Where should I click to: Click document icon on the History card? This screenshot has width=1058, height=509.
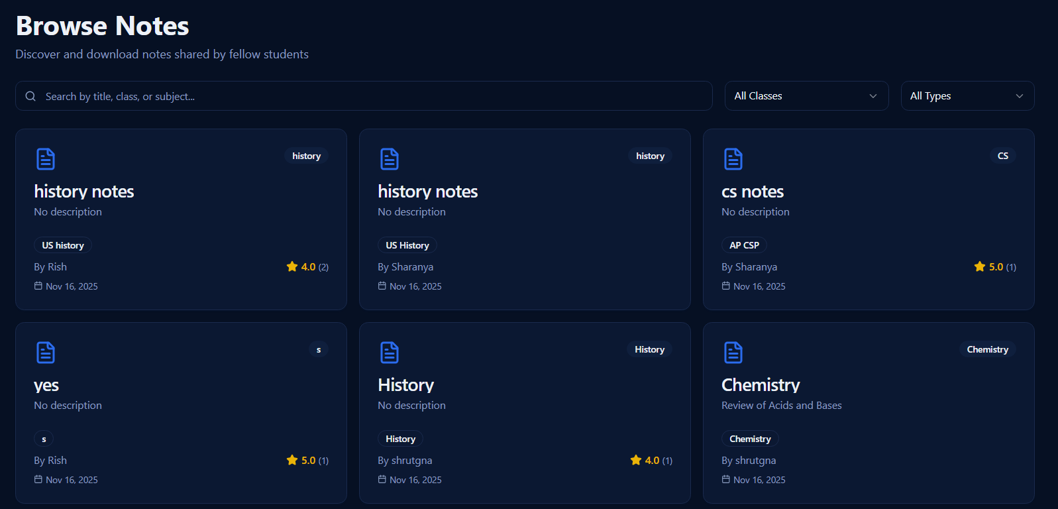point(390,353)
